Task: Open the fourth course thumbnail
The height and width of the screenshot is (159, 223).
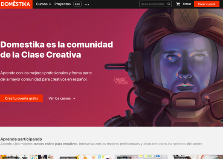Action: [197, 157]
